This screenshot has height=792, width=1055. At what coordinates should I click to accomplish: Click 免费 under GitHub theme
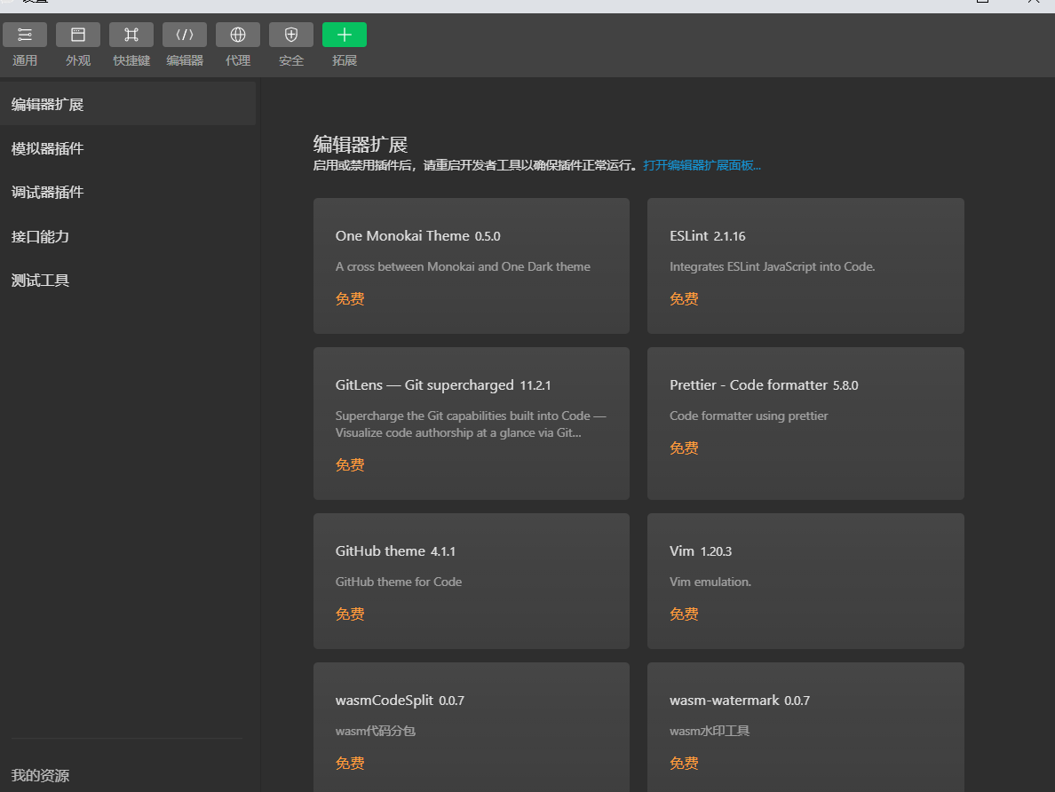tap(350, 614)
